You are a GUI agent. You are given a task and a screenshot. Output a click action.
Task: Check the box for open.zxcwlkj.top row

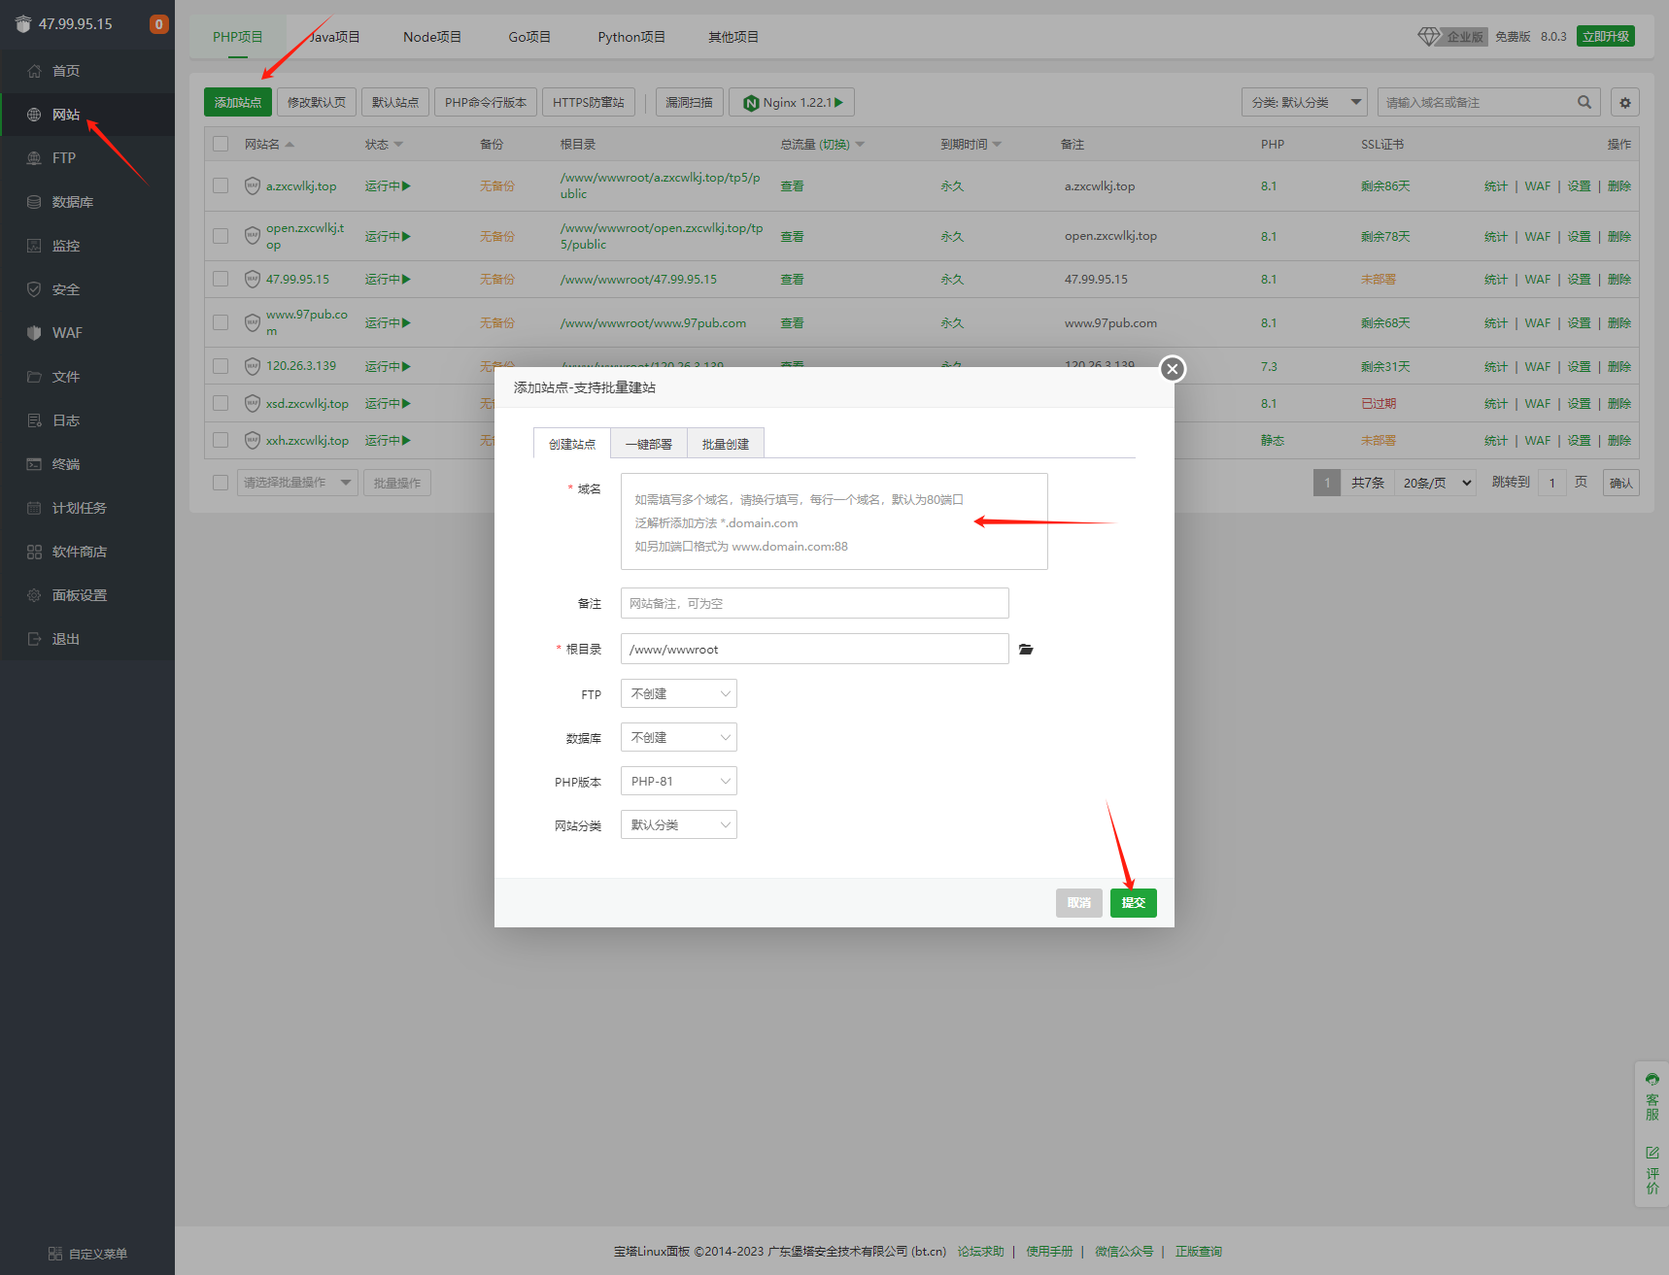[221, 236]
